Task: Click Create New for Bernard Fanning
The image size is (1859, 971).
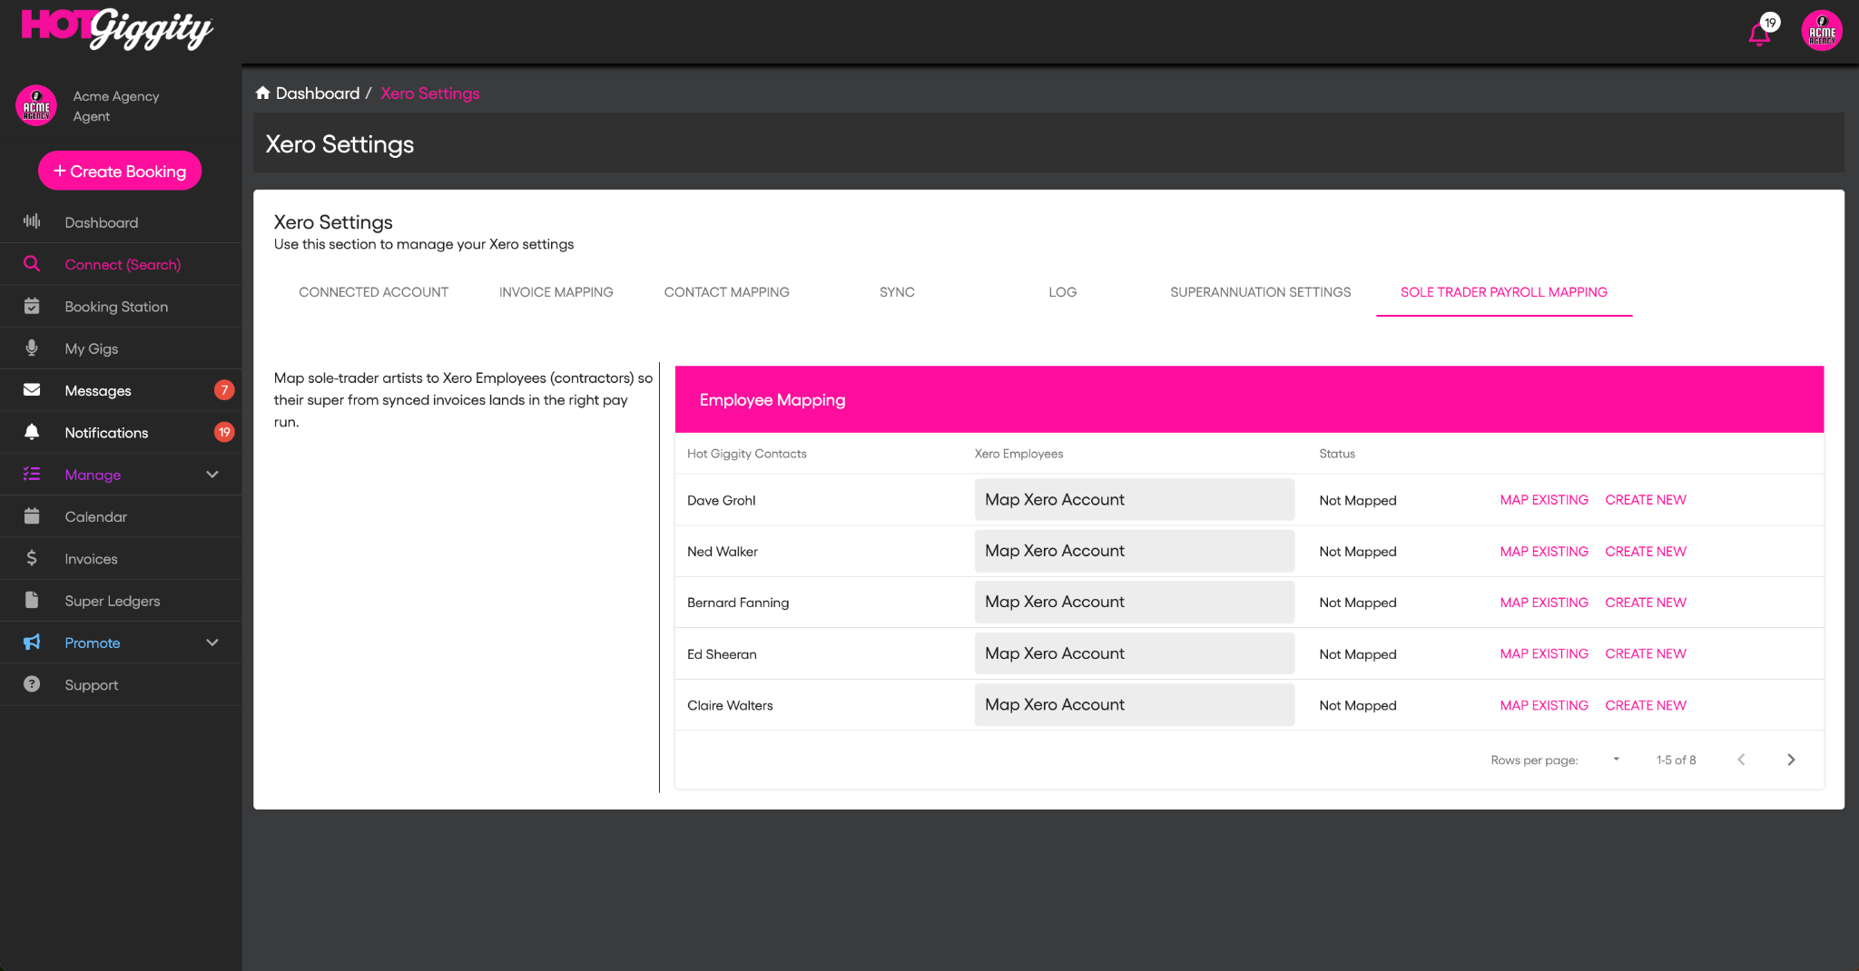Action: click(1646, 603)
